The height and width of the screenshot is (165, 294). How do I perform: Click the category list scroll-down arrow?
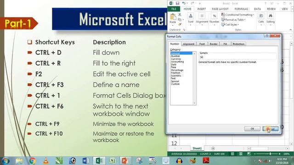click(x=194, y=103)
